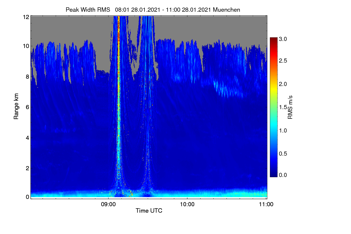Click the 'Muenchen' location in the title
Screen dimensions: 351x234
pos(227,10)
